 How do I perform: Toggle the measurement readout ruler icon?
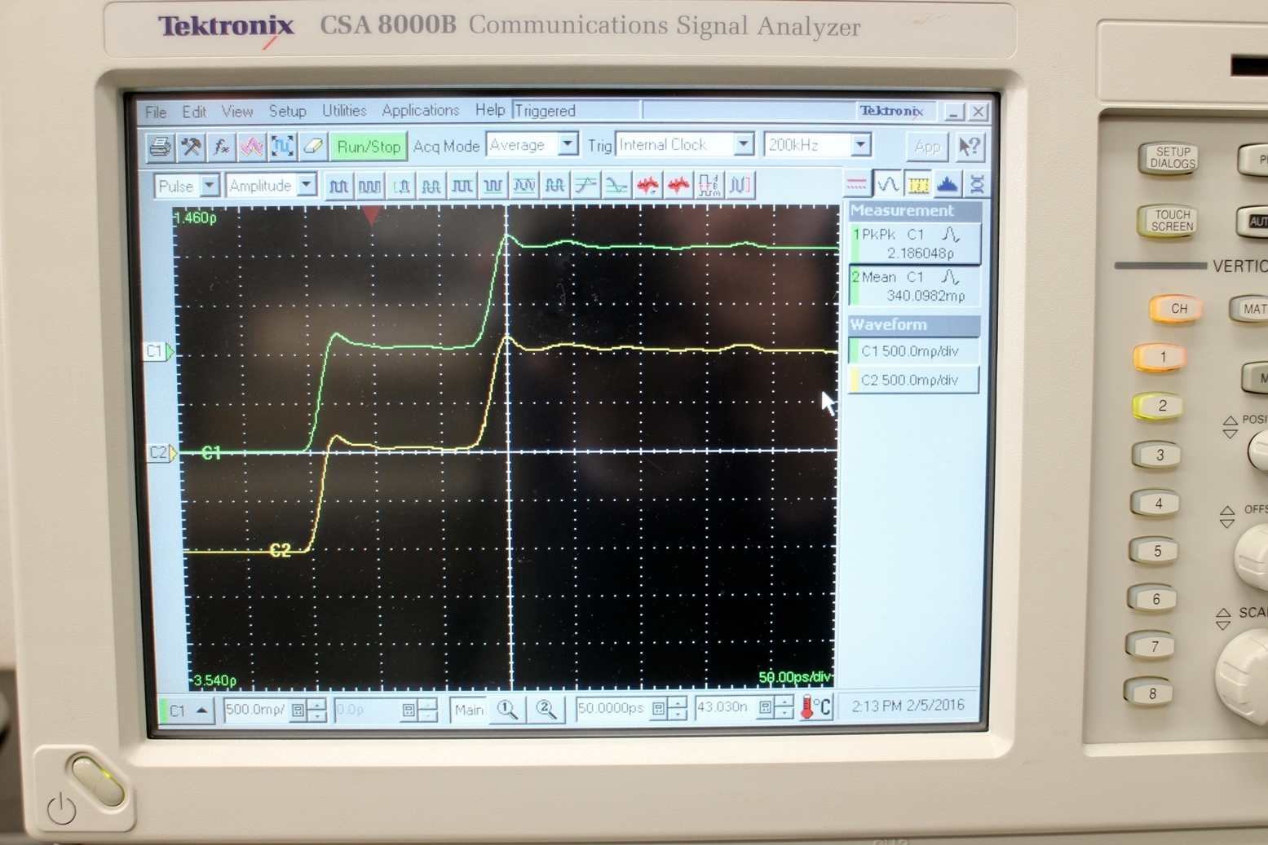[918, 184]
